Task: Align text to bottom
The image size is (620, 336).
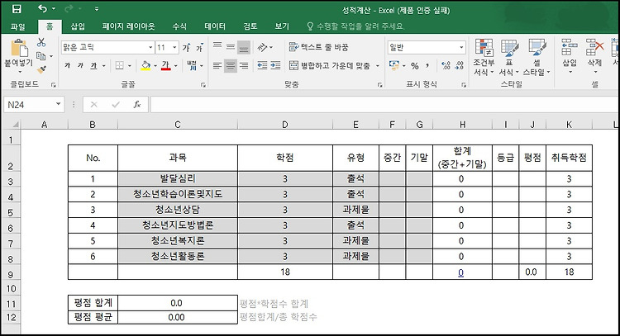Action: (244, 47)
